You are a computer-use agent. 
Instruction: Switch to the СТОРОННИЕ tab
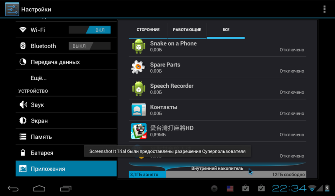tap(148, 30)
